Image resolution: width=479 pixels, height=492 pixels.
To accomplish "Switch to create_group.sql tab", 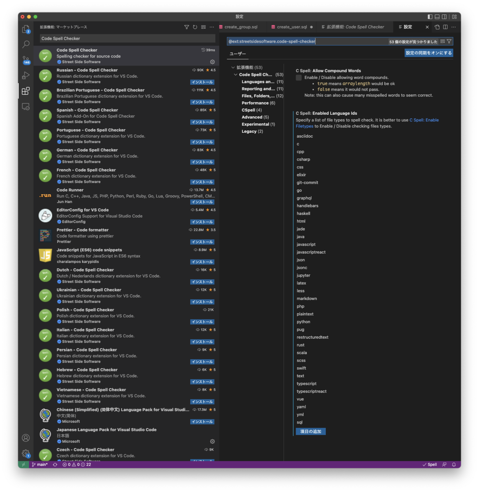I will click(x=241, y=27).
